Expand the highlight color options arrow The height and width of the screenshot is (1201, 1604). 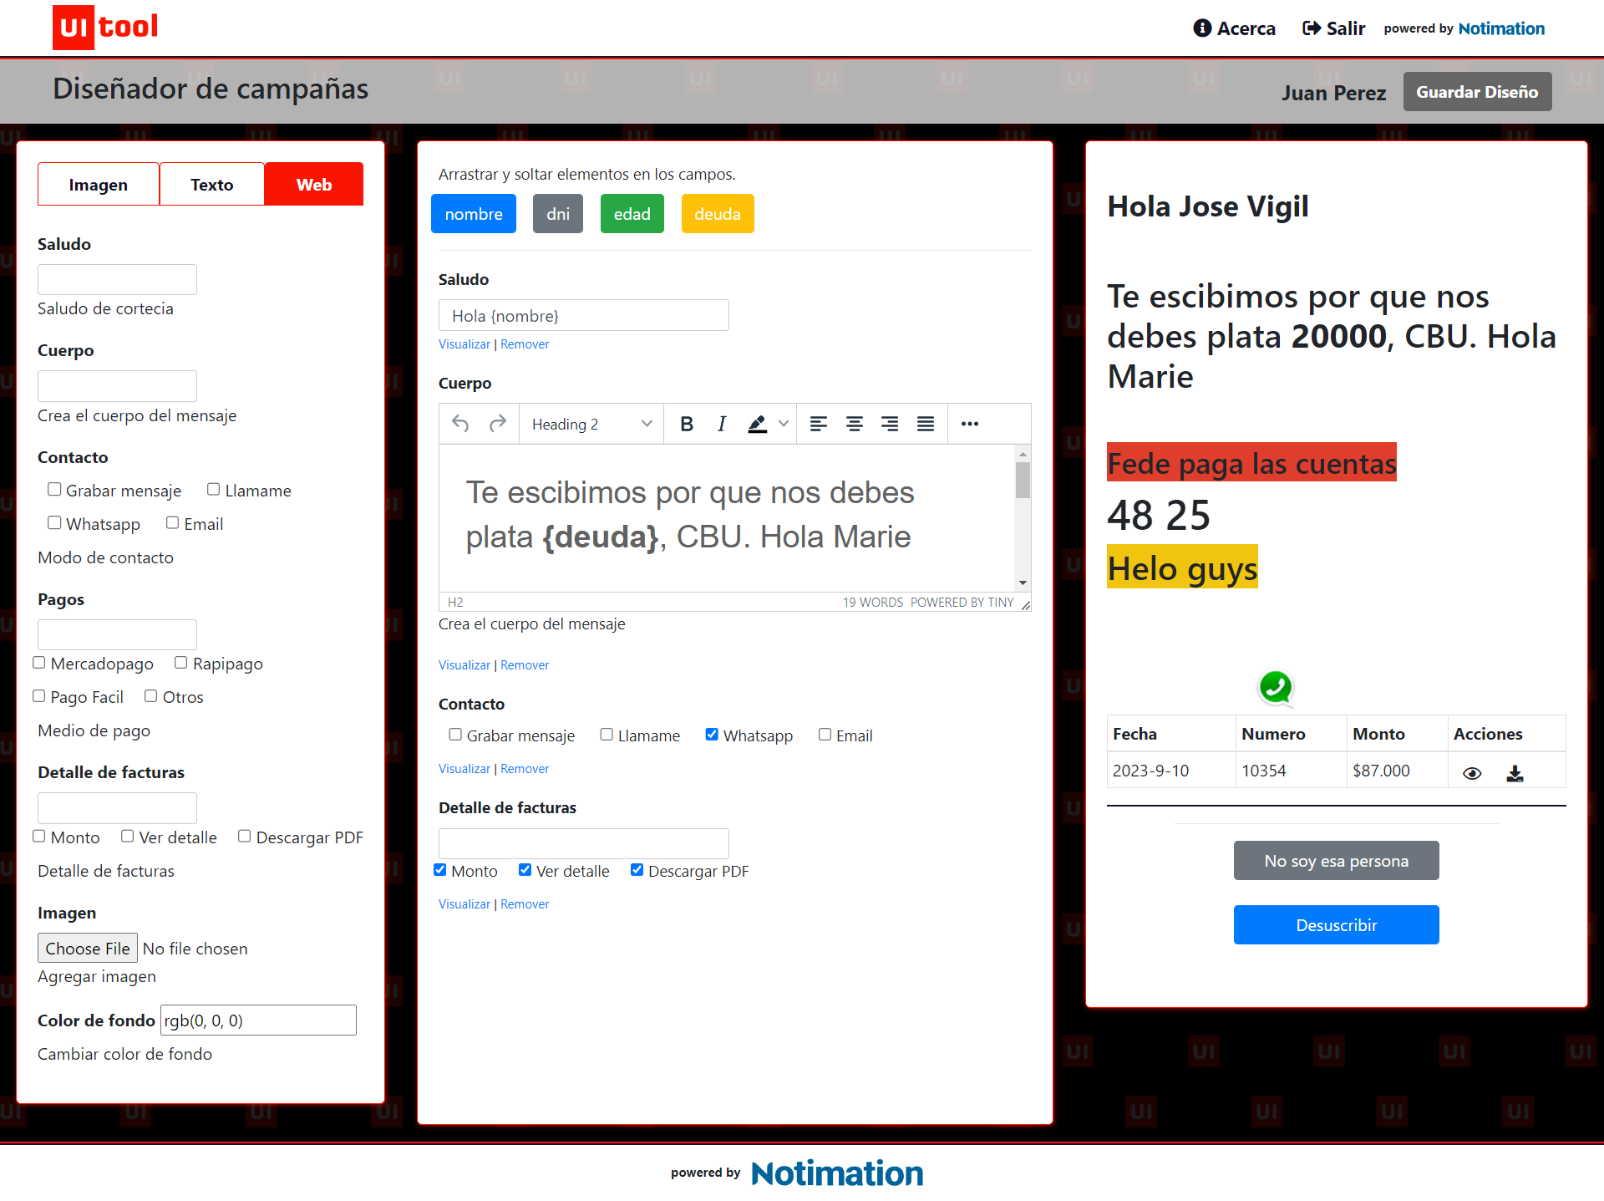pyautogui.click(x=784, y=424)
